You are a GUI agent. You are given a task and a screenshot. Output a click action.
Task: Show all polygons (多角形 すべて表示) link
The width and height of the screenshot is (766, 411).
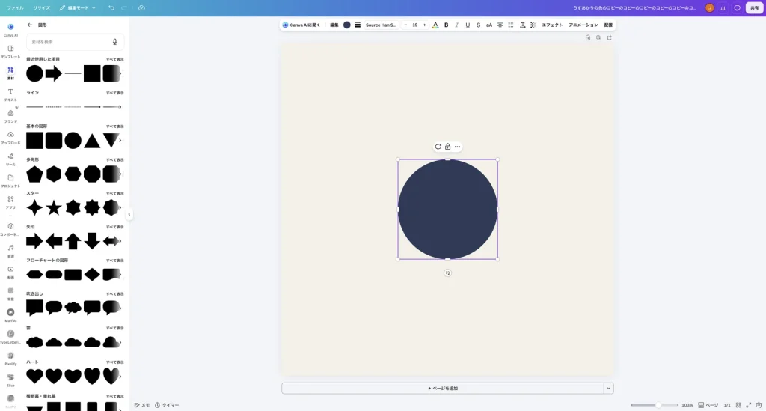114,159
